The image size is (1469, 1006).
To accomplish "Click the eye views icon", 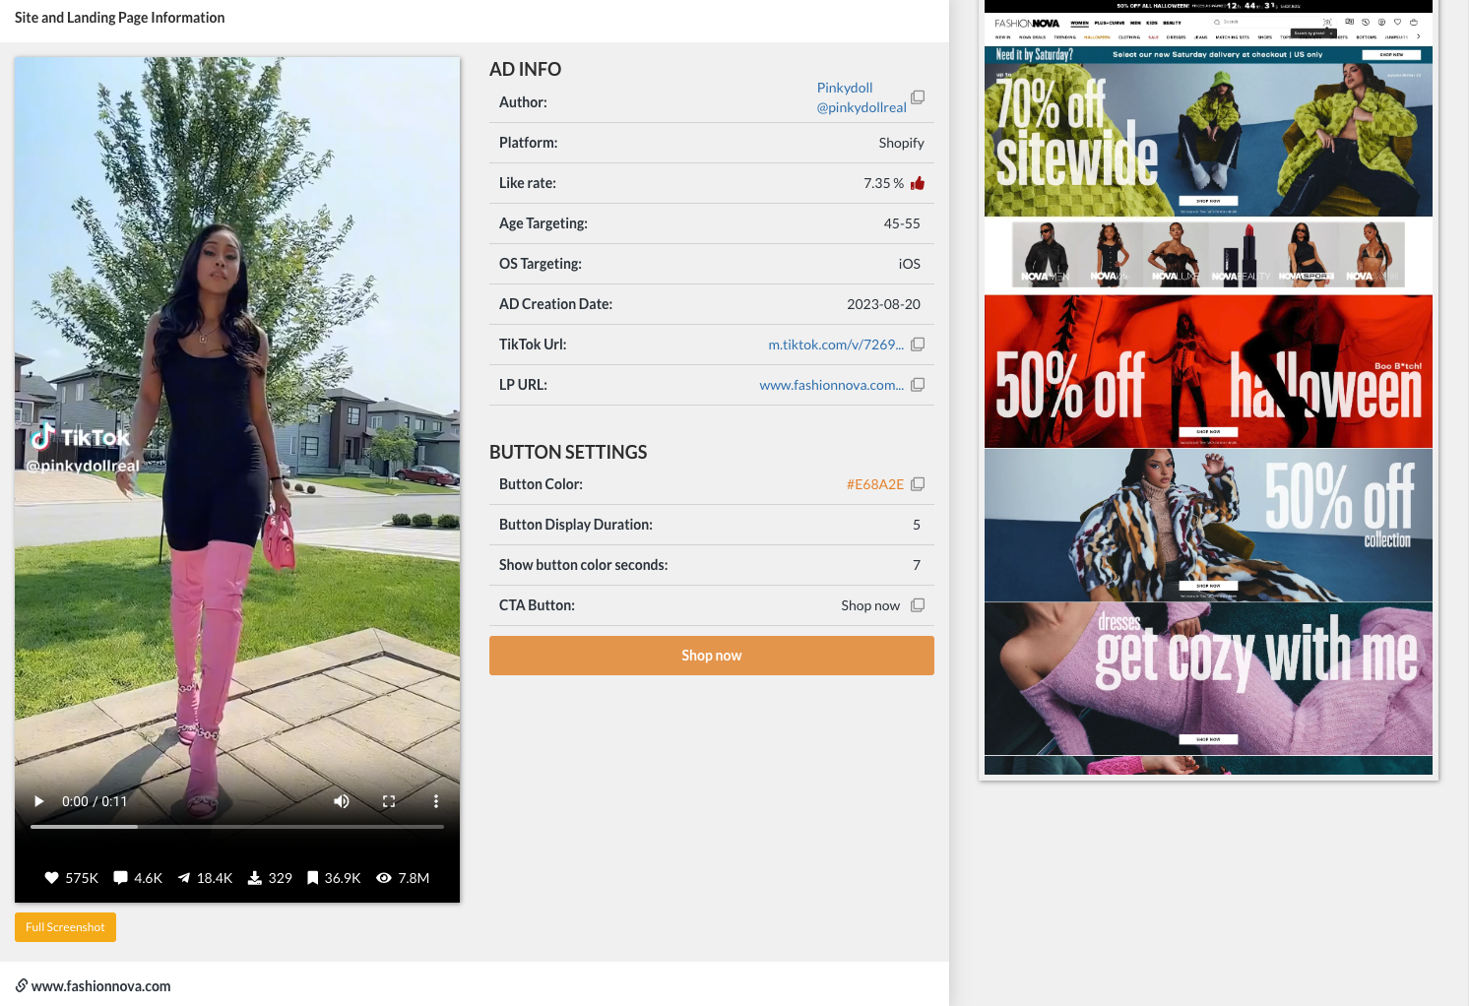I will pyautogui.click(x=384, y=878).
